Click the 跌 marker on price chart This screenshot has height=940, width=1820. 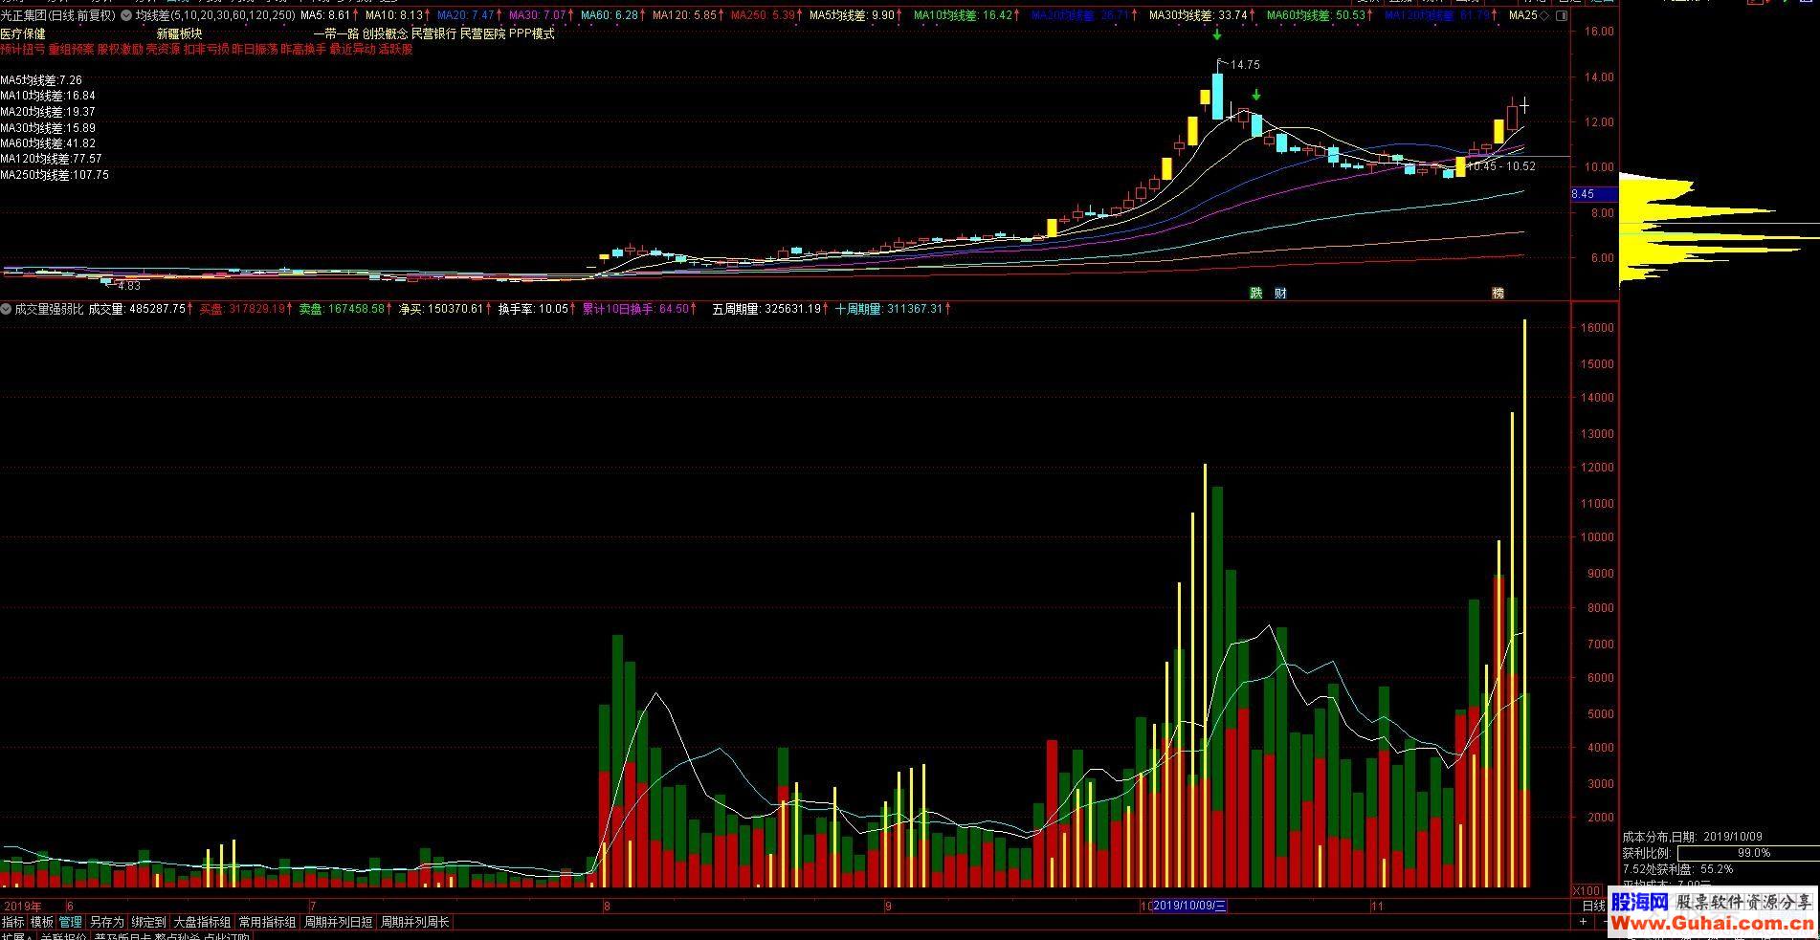1256,293
